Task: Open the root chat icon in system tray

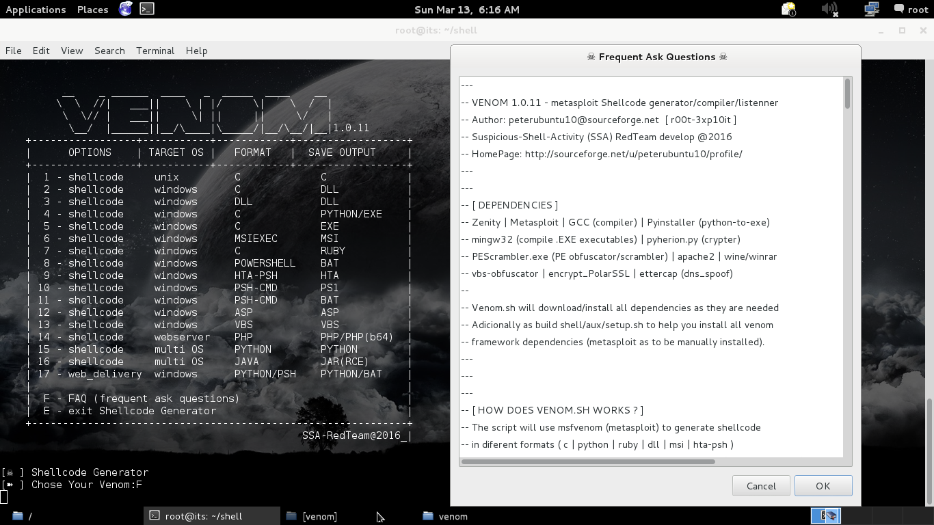Action: 899,9
